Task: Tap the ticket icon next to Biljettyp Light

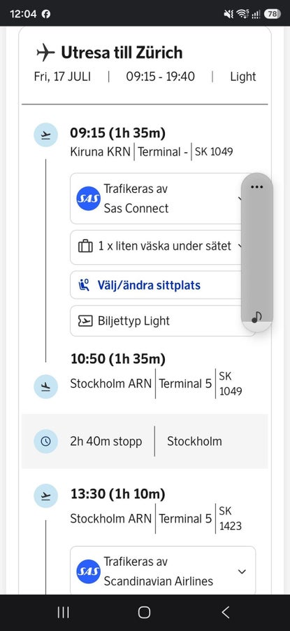Action: (85, 320)
